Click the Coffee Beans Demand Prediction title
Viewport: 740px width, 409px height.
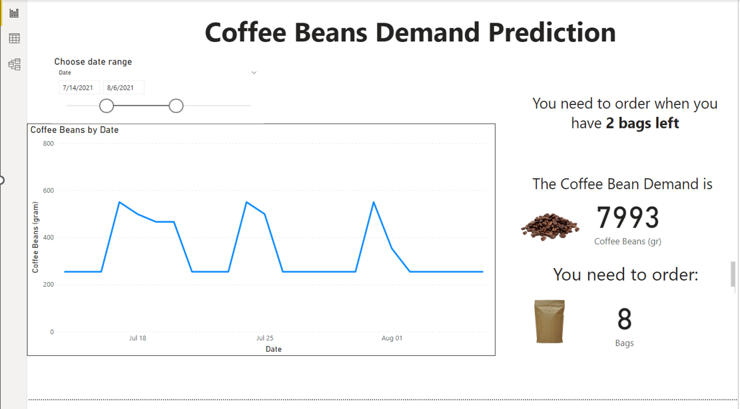(411, 32)
